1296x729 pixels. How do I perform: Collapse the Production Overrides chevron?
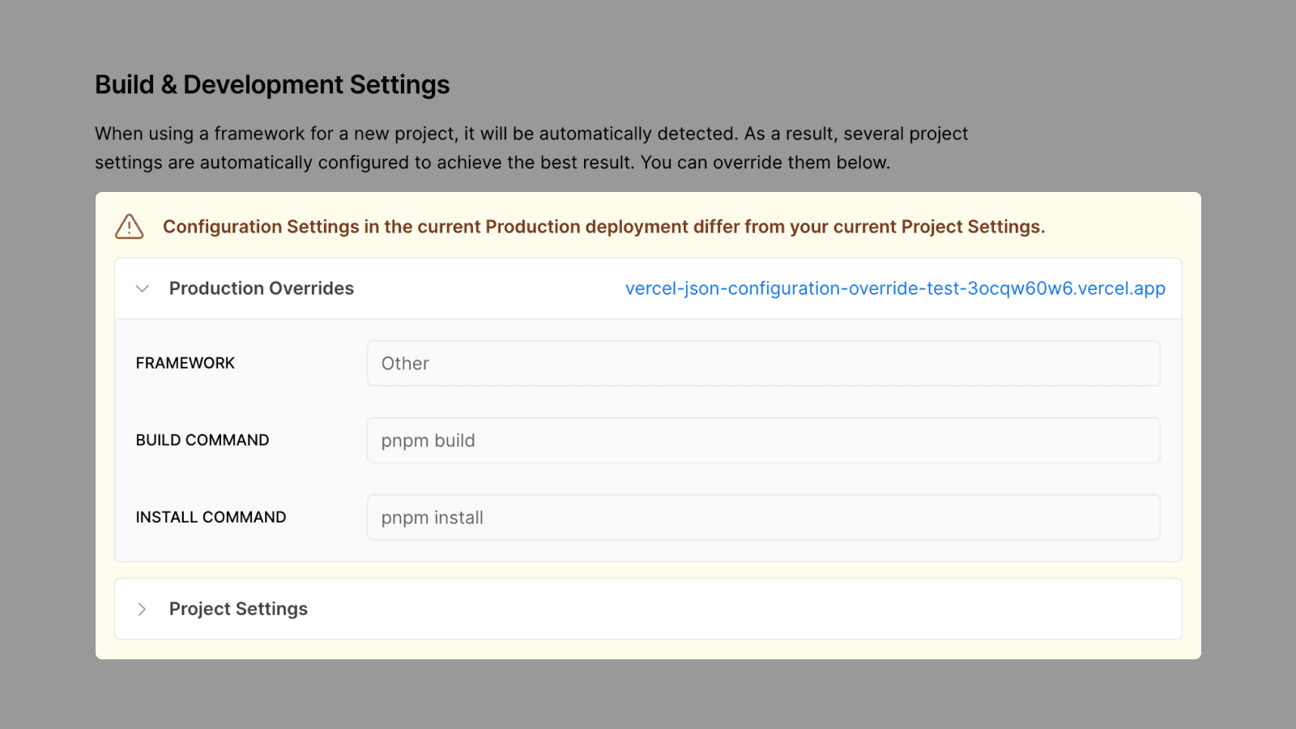click(143, 288)
